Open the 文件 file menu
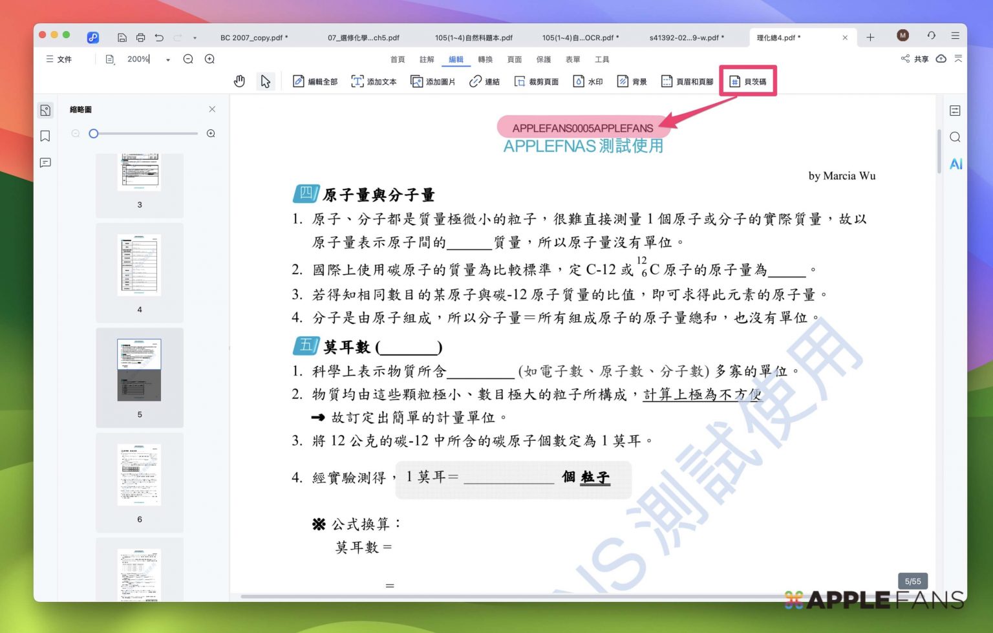Screen dimensions: 993x633 [59, 59]
